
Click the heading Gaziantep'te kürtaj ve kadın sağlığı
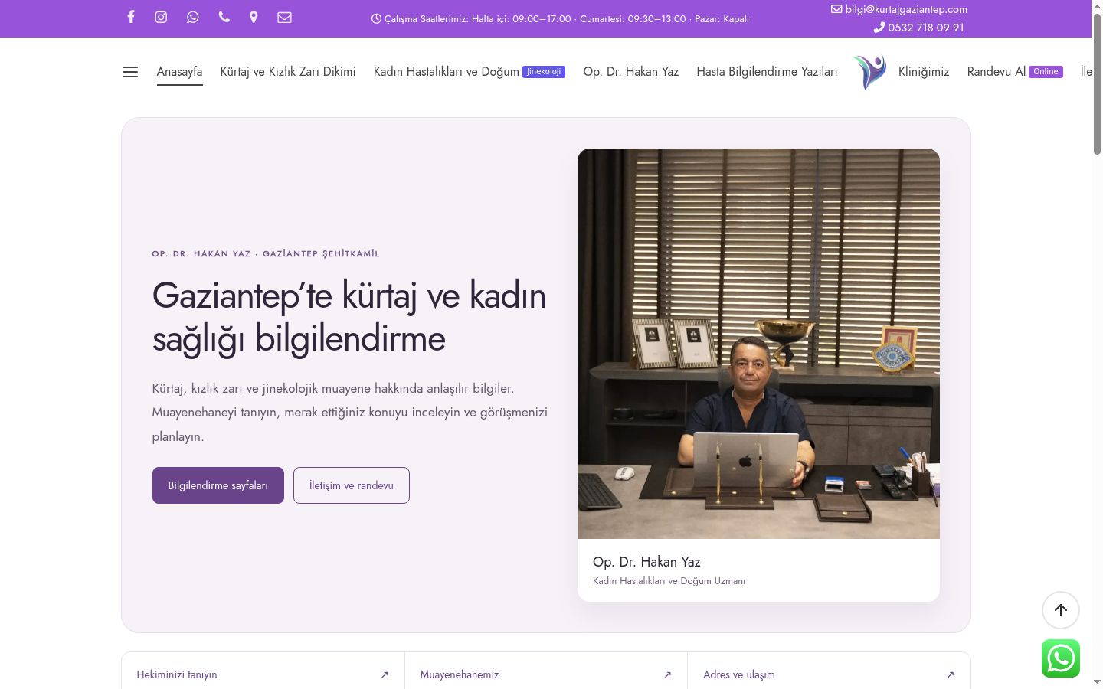349,317
